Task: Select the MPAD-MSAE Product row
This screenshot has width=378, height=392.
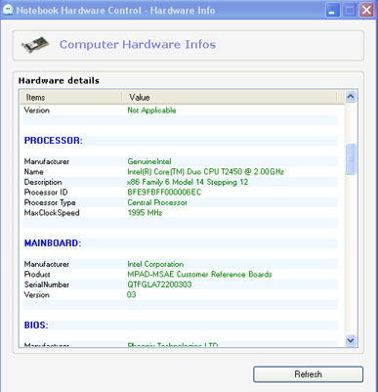Action: coord(180,275)
